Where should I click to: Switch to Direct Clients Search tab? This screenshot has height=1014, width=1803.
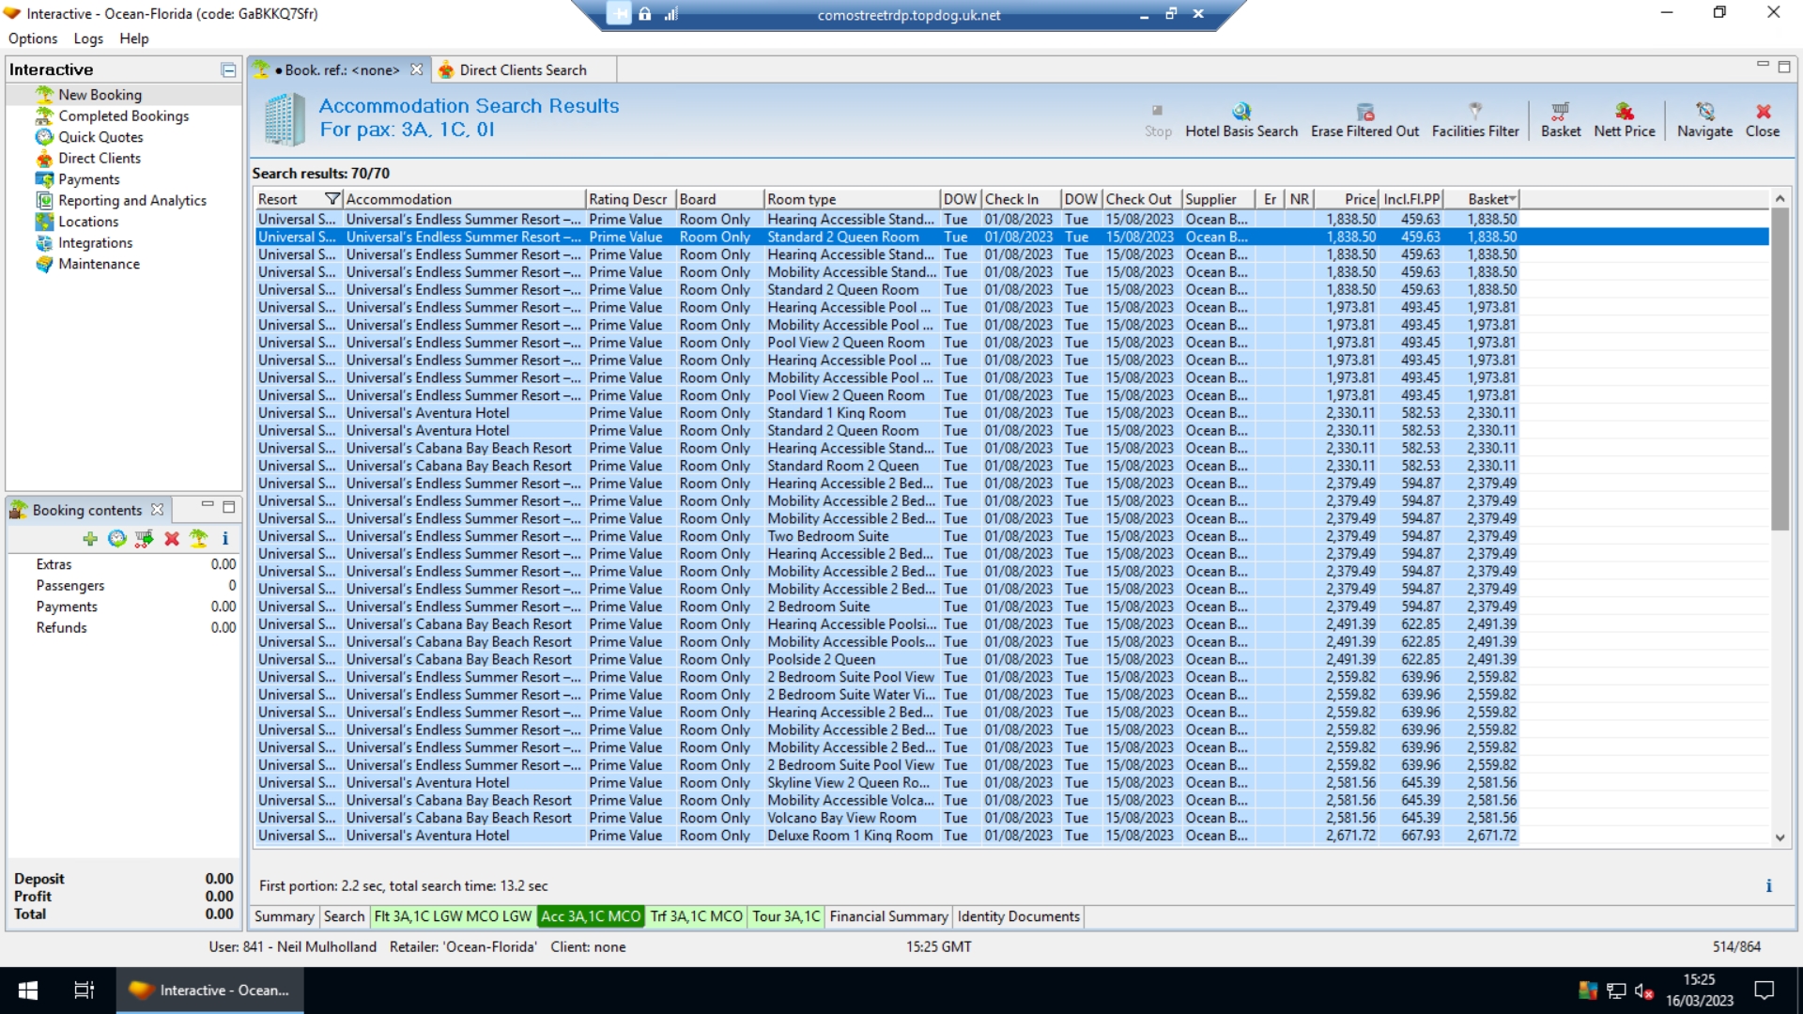522,70
